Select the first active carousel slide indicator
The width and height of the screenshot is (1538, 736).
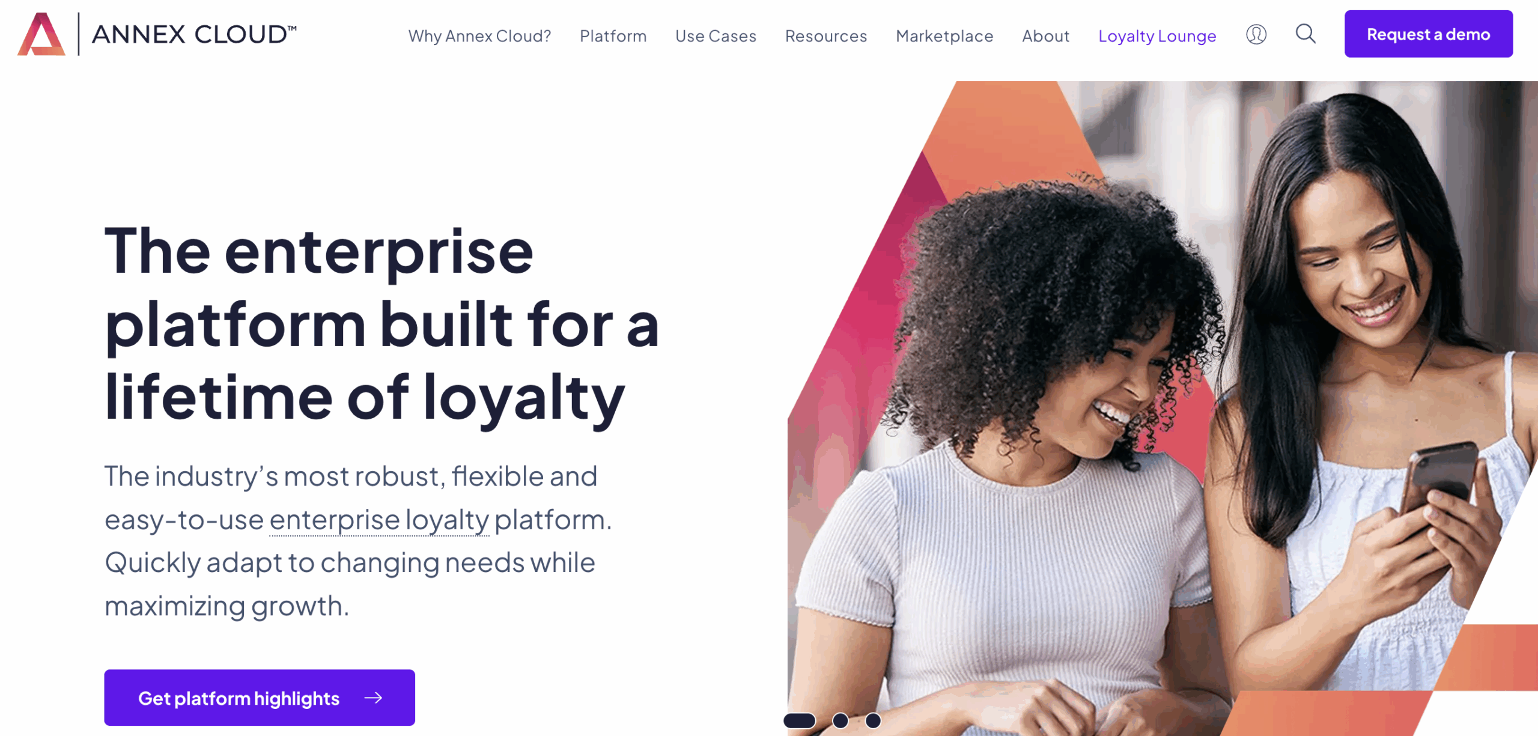tap(800, 720)
